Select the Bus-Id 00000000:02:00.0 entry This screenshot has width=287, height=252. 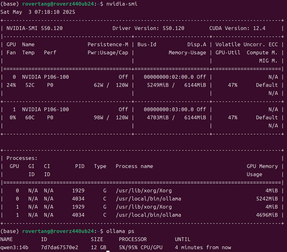point(166,77)
